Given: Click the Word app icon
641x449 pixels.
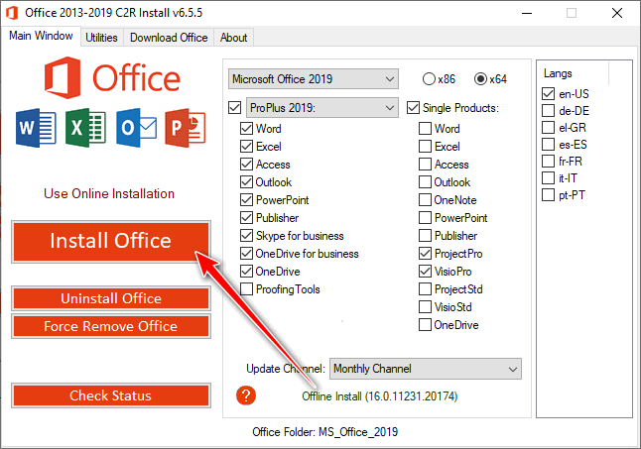Looking at the screenshot, I should [34, 129].
